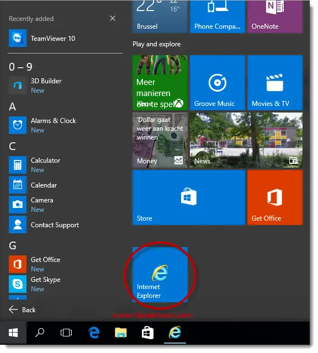Select the 'Calculator' label
The image size is (318, 353).
(45, 161)
